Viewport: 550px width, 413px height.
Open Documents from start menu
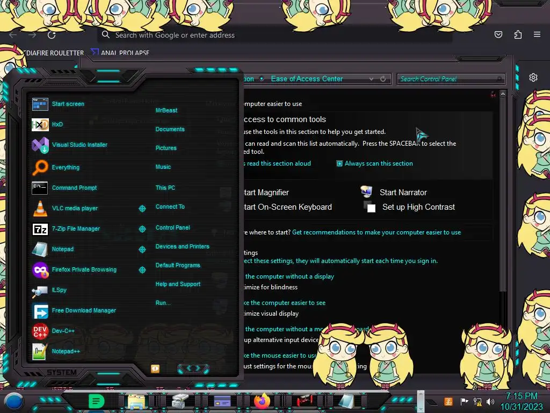click(170, 129)
